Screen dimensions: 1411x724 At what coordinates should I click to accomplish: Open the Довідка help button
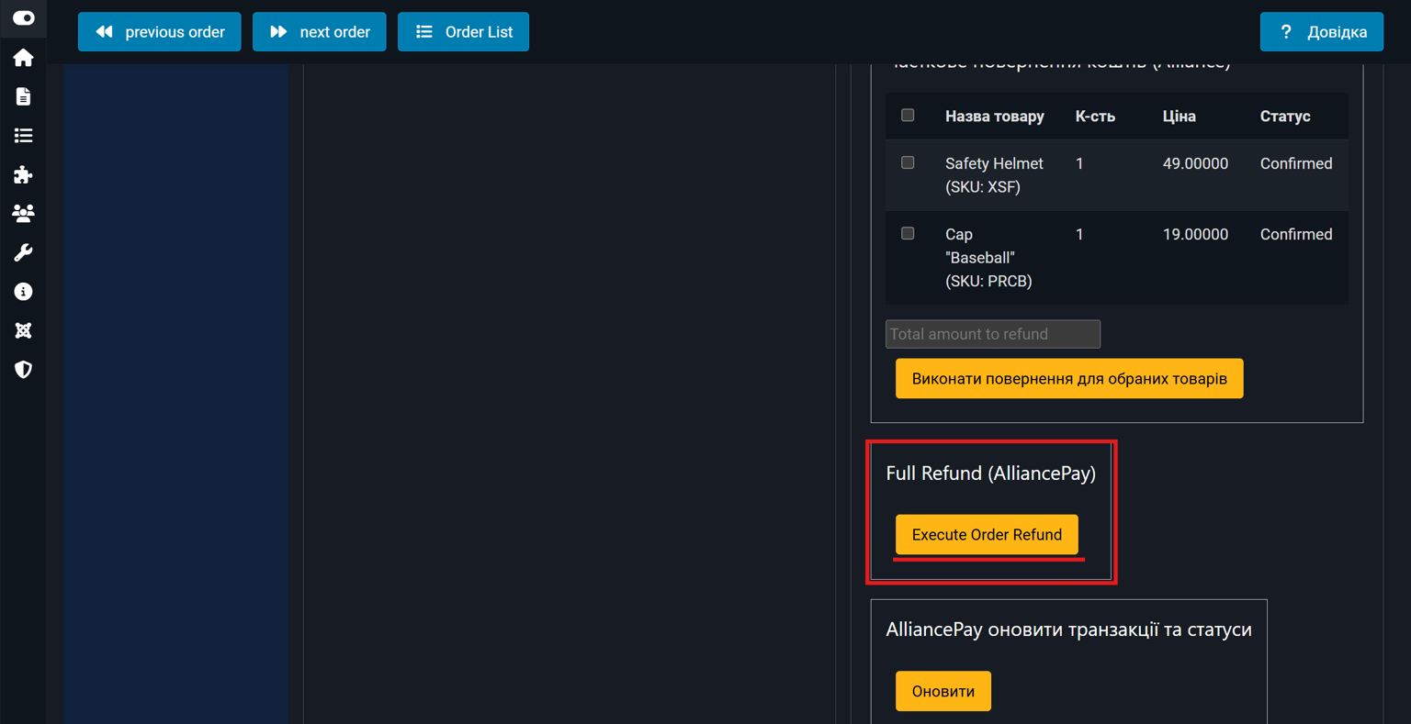click(1321, 32)
